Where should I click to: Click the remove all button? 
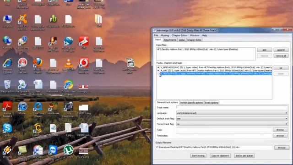pyautogui.click(x=281, y=56)
